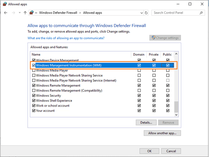Screen dimensions: 209x157
Task: Confirm with the OK button
Action: click(149, 151)
